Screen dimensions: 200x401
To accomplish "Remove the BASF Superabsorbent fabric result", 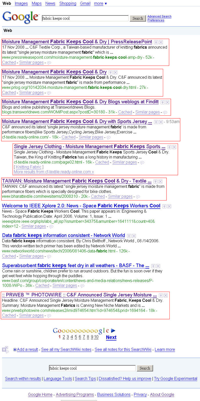I will (158, 266).
